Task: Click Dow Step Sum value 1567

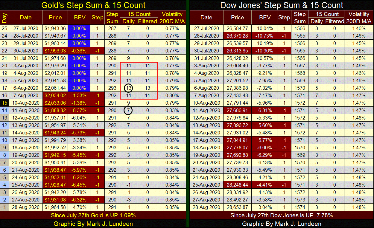Action: tap(299, 66)
